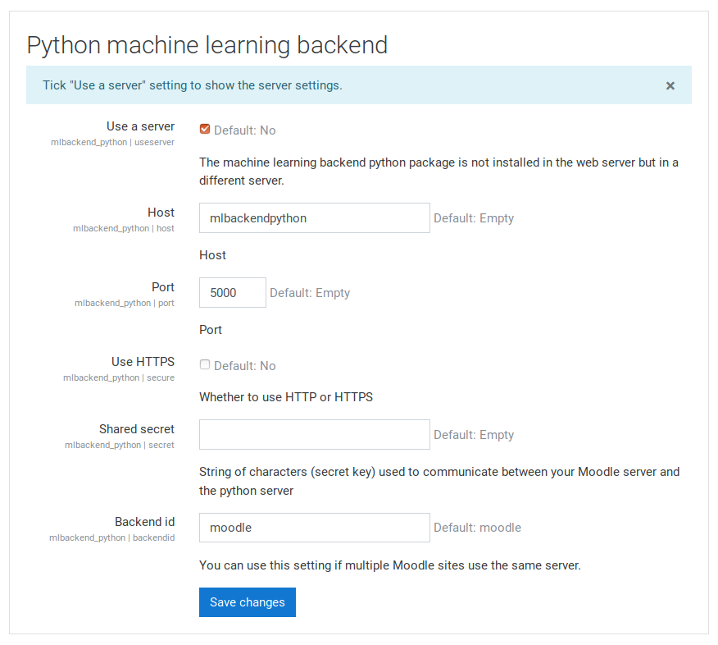The image size is (718, 645).
Task: Select the Backend id input field
Action: pos(314,528)
